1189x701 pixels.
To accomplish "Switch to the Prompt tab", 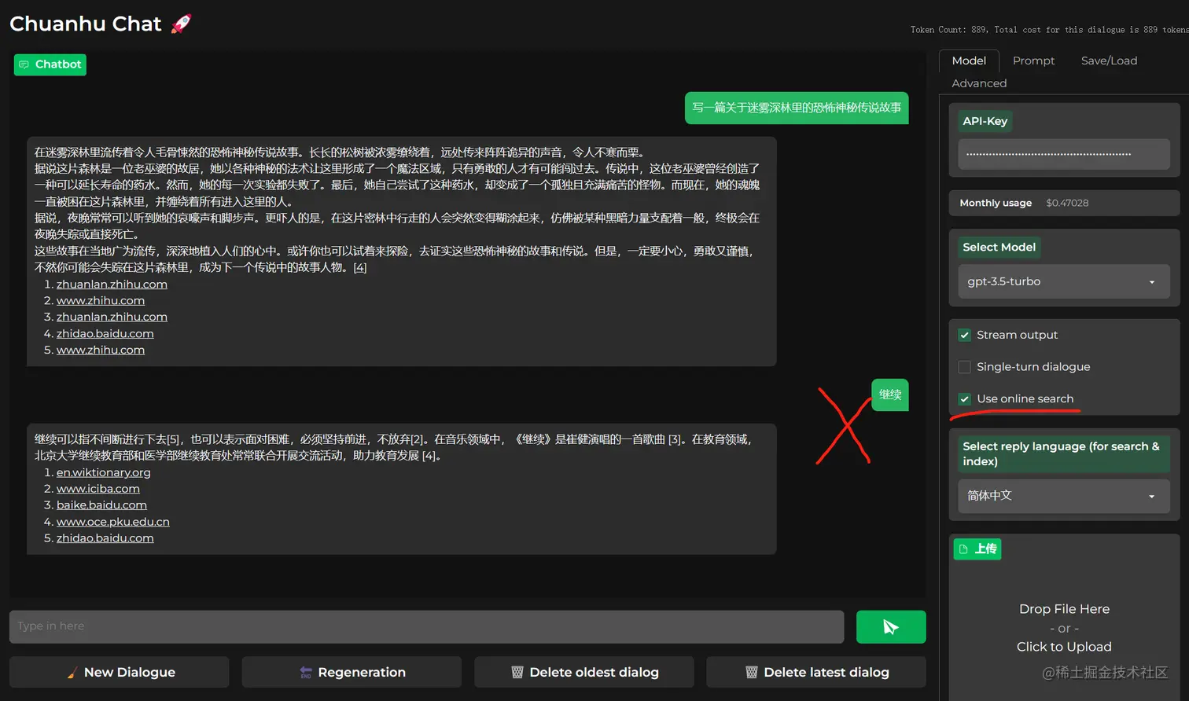I will [x=1033, y=61].
